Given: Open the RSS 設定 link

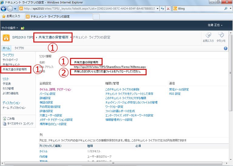Looking at the screenshot, I should (x=175, y=94).
